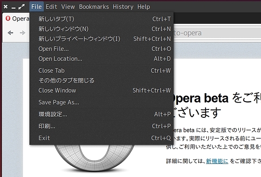Viewport: 261px width, 177px height.
Task: Open the Bookmarks menu
Action: [94, 7]
